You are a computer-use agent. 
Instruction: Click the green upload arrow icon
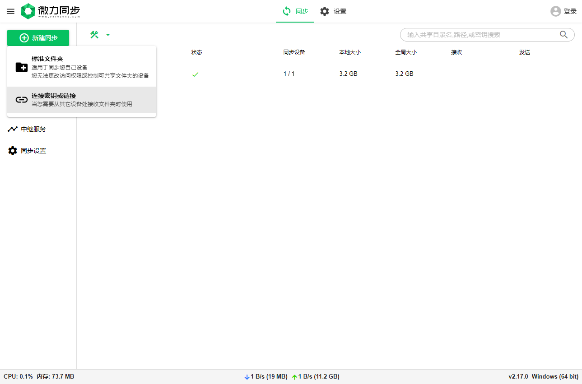[x=294, y=377]
